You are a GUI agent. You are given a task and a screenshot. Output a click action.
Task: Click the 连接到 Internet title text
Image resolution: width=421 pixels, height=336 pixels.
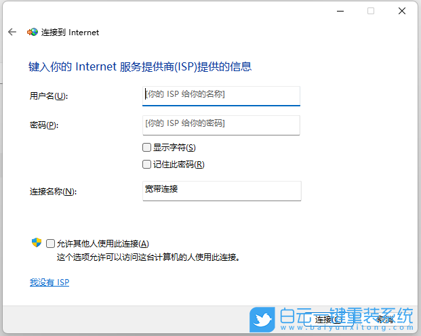(x=70, y=33)
